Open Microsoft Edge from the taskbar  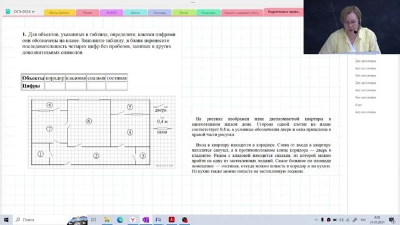[120, 219]
